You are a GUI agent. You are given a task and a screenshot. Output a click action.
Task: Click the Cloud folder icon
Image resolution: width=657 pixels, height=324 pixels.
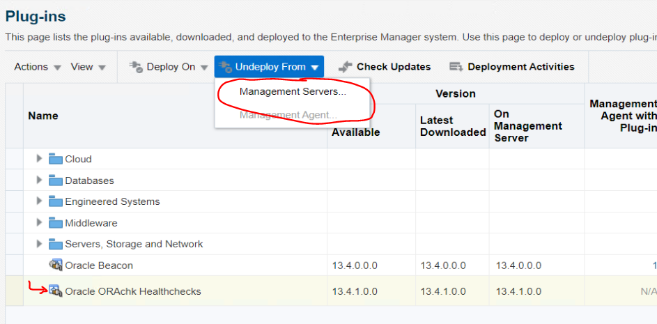coord(56,159)
